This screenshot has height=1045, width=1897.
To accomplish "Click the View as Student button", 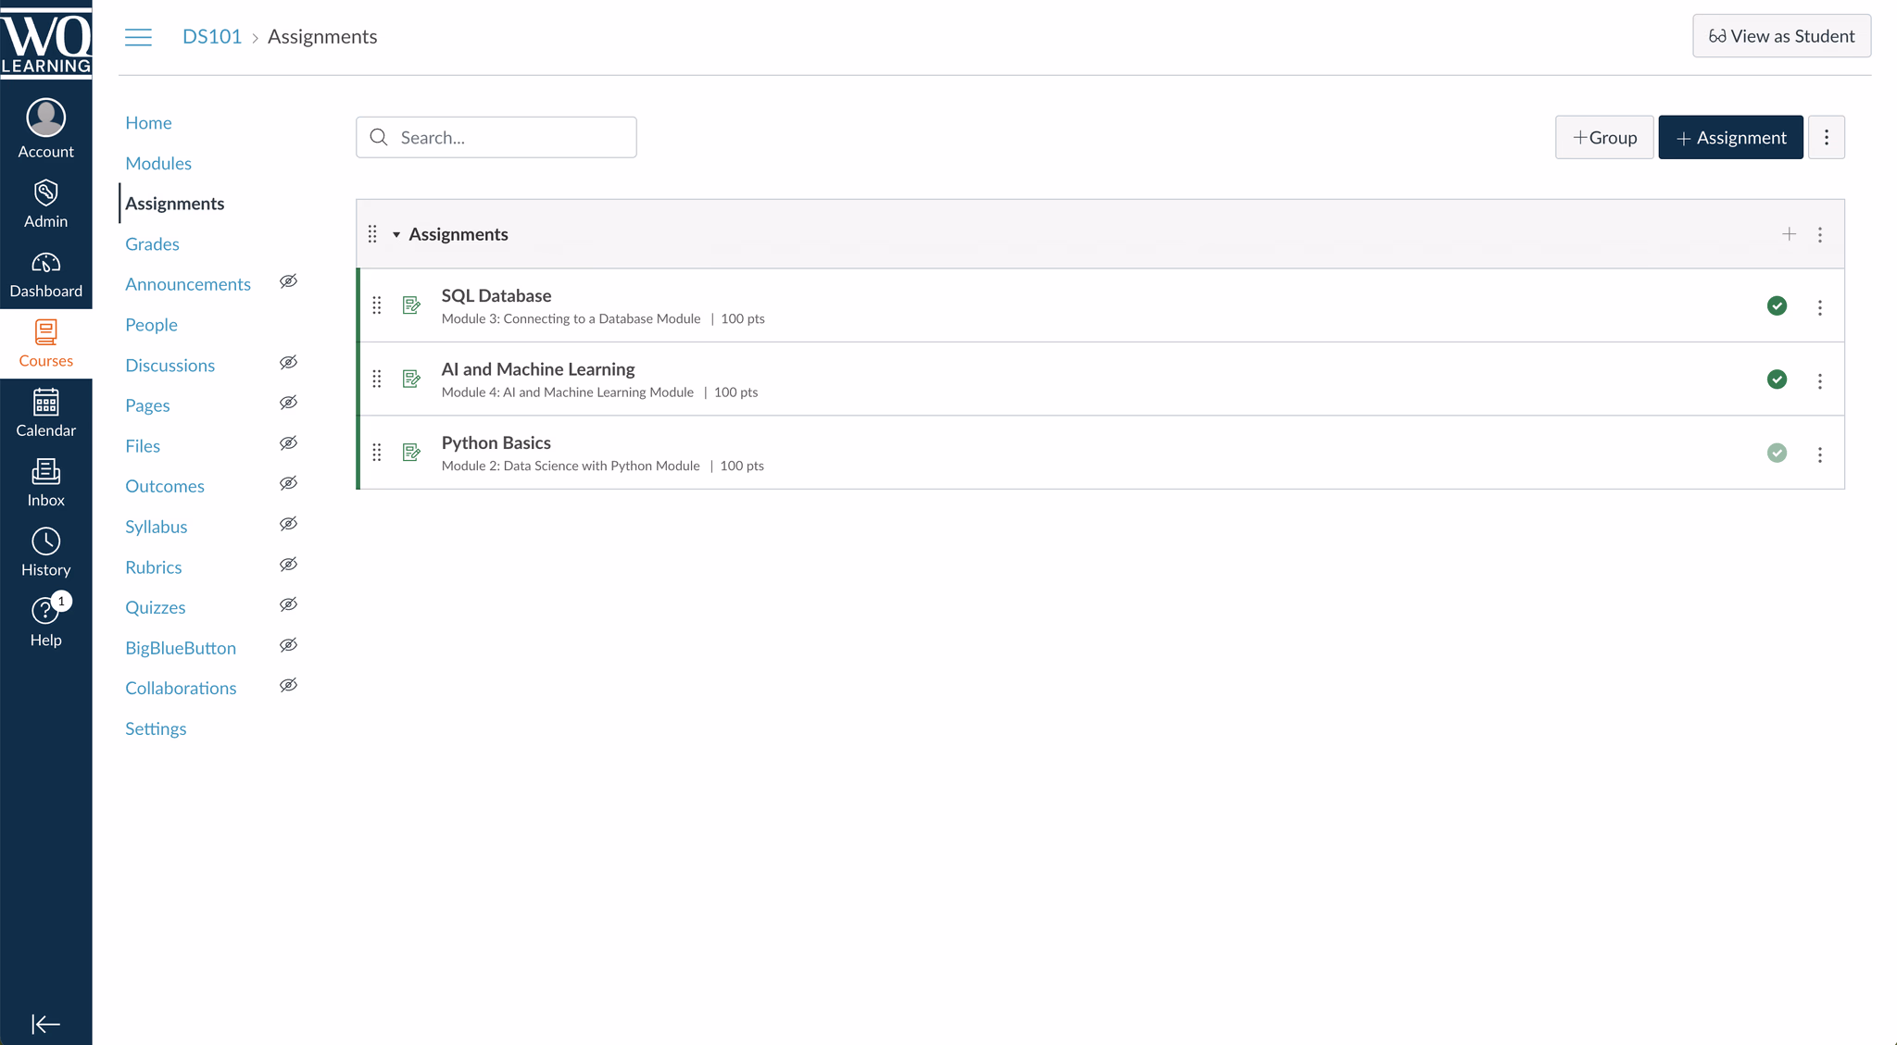I will (x=1781, y=36).
